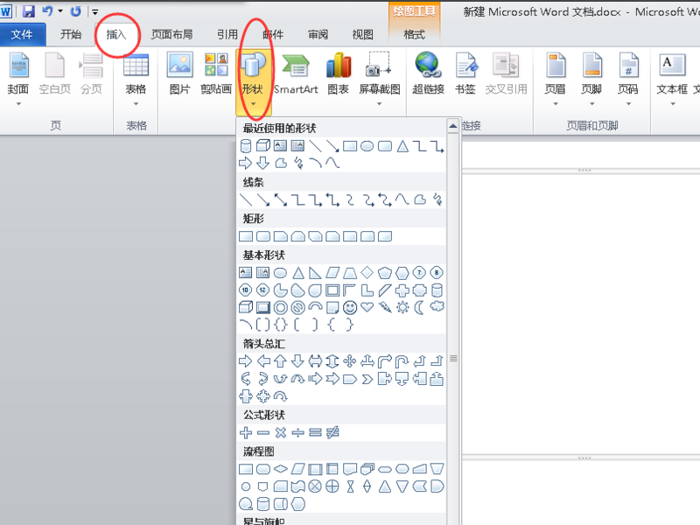700x525 pixels.
Task: Open the 文件 file tab
Action: [22, 34]
